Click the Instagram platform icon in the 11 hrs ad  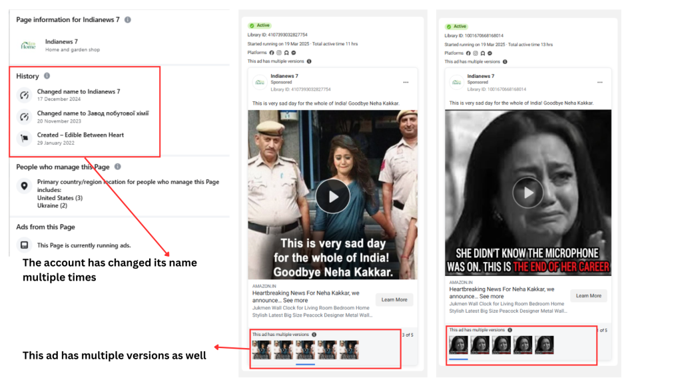pyautogui.click(x=279, y=53)
